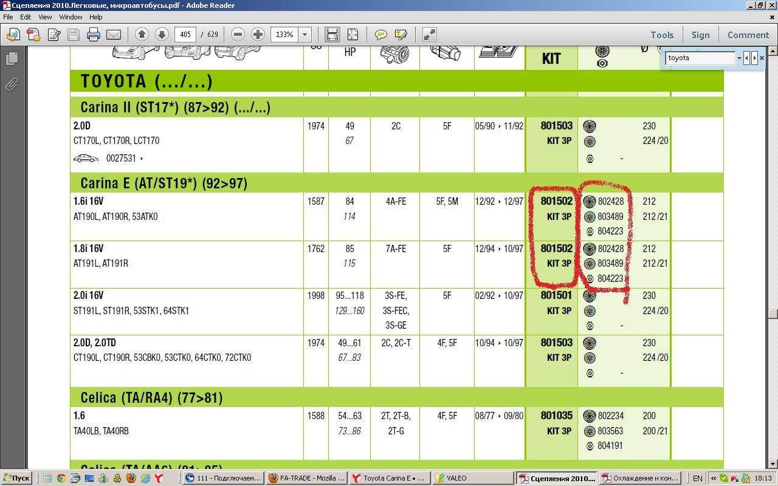This screenshot has height=486, width=778.
Task: Zoom out with the minus button
Action: 238,35
